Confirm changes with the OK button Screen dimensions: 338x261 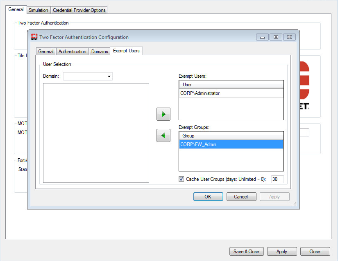tap(208, 196)
